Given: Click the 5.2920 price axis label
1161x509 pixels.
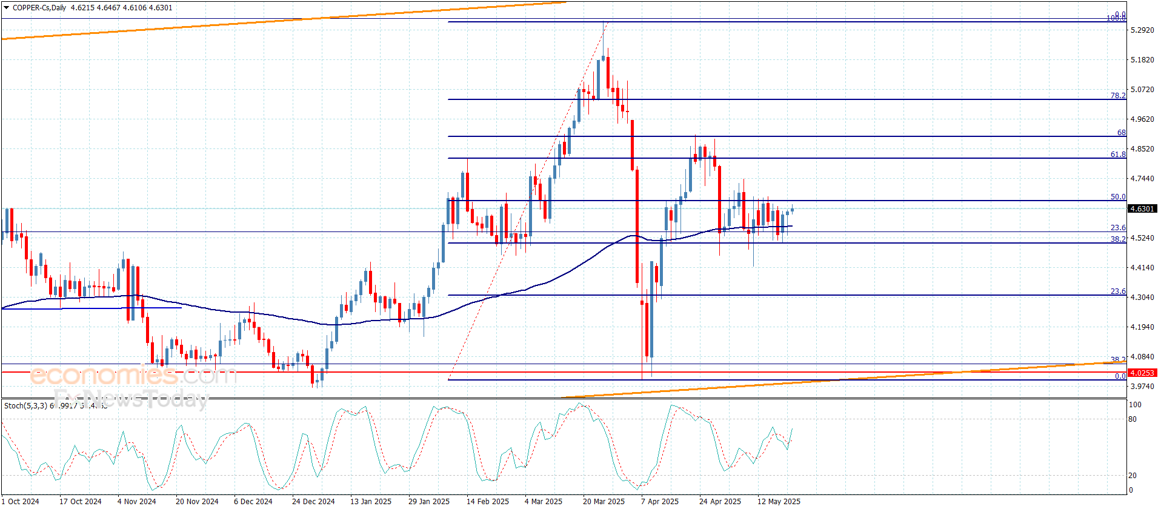Looking at the screenshot, I should point(1142,30).
